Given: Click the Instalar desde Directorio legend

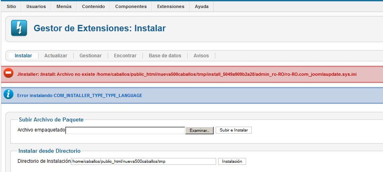Looking at the screenshot, I should click(x=49, y=151).
